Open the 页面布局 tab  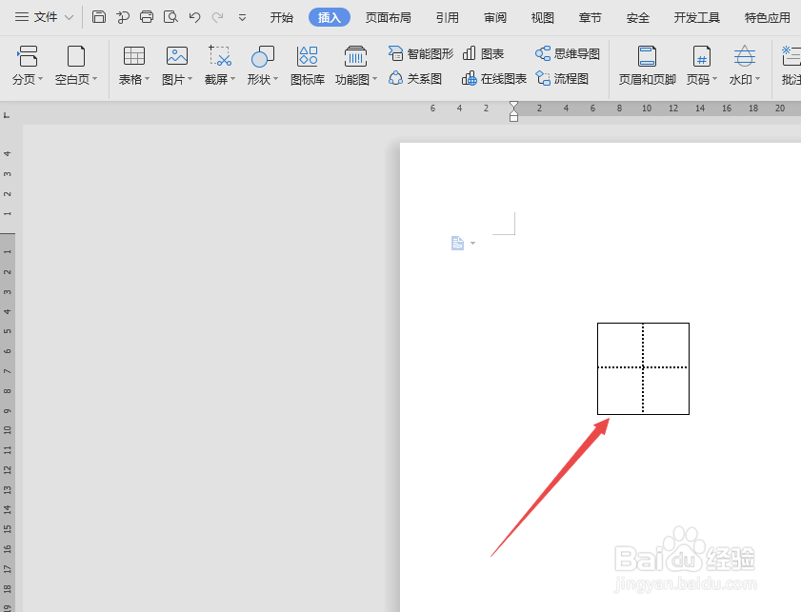click(x=389, y=17)
